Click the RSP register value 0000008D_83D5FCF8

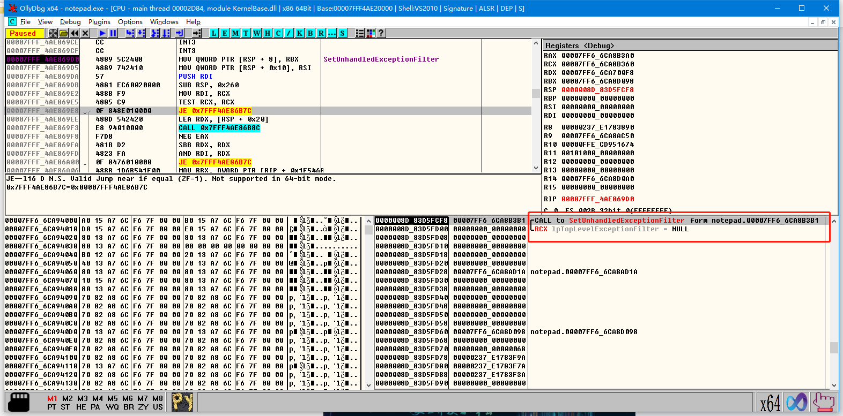pyautogui.click(x=597, y=90)
